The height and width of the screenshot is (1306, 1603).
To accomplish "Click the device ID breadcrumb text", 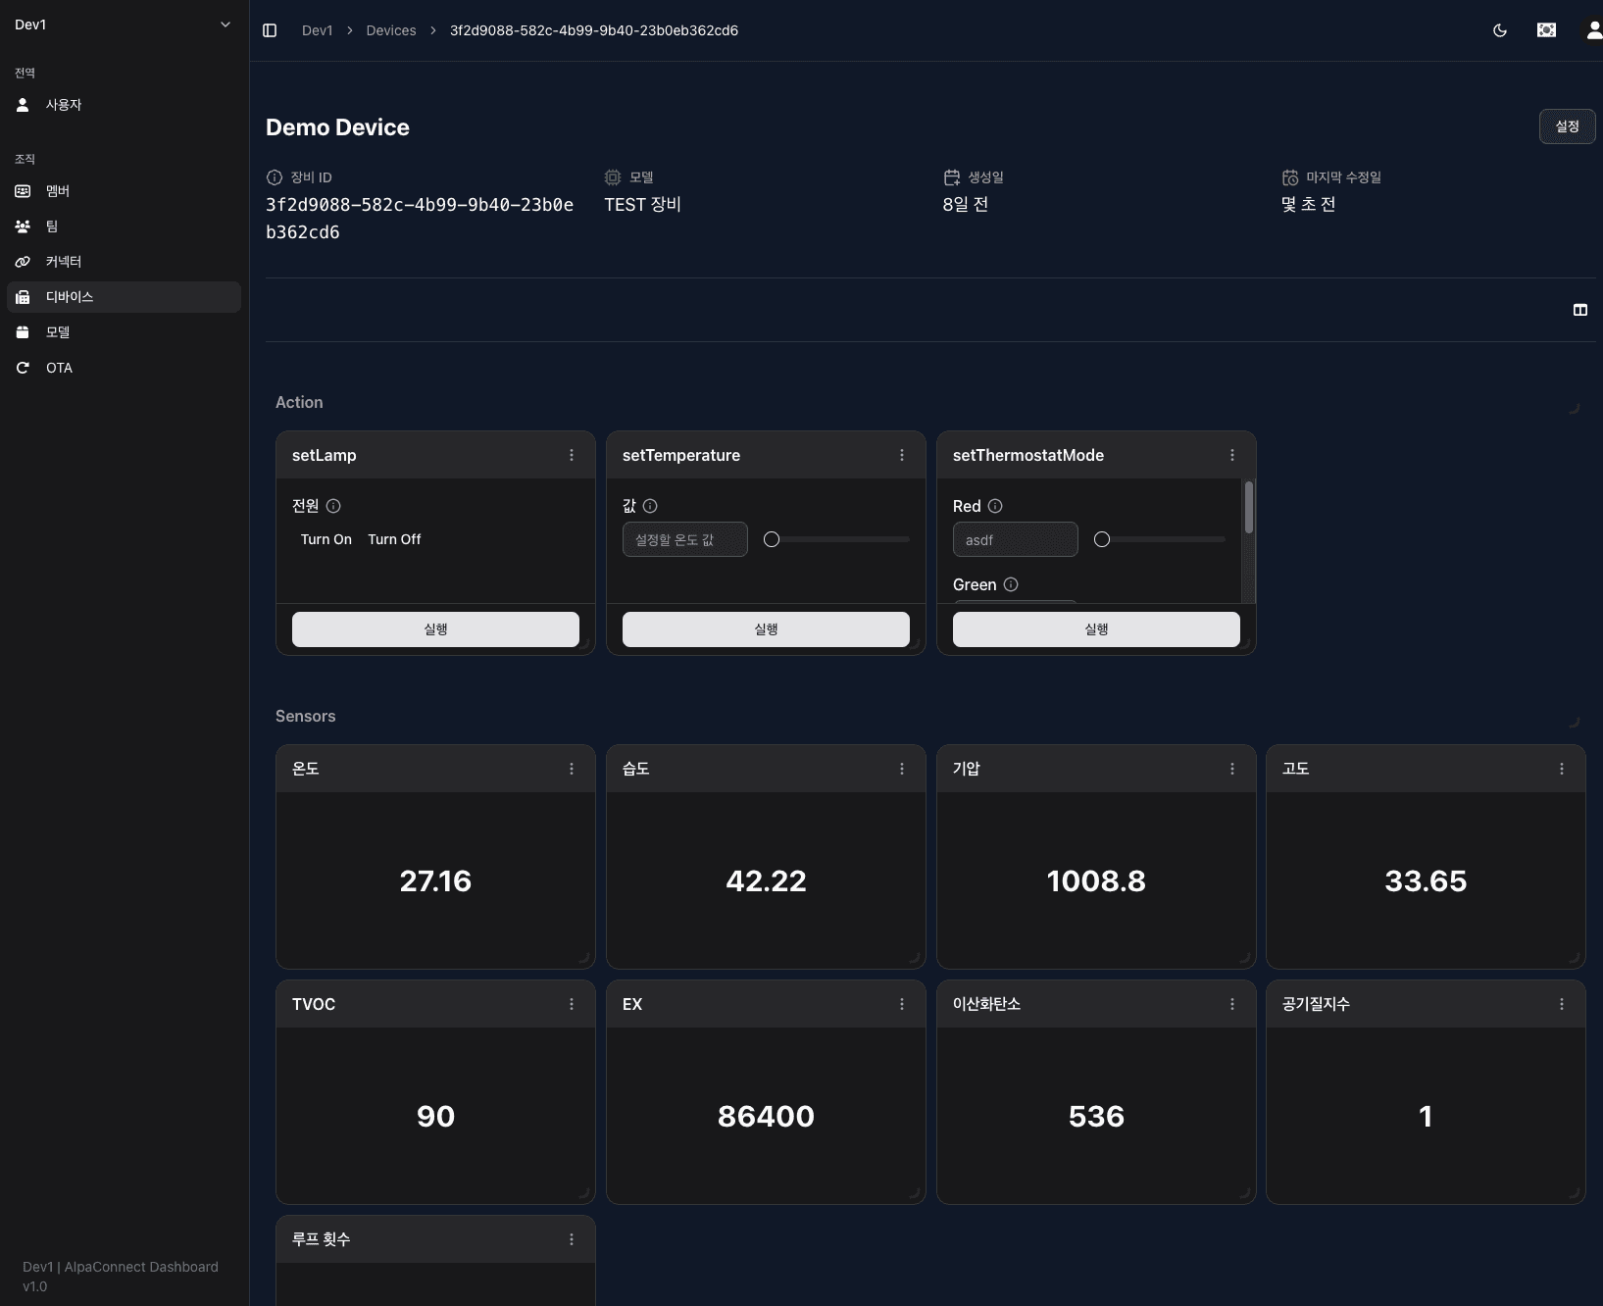I will click(x=594, y=30).
